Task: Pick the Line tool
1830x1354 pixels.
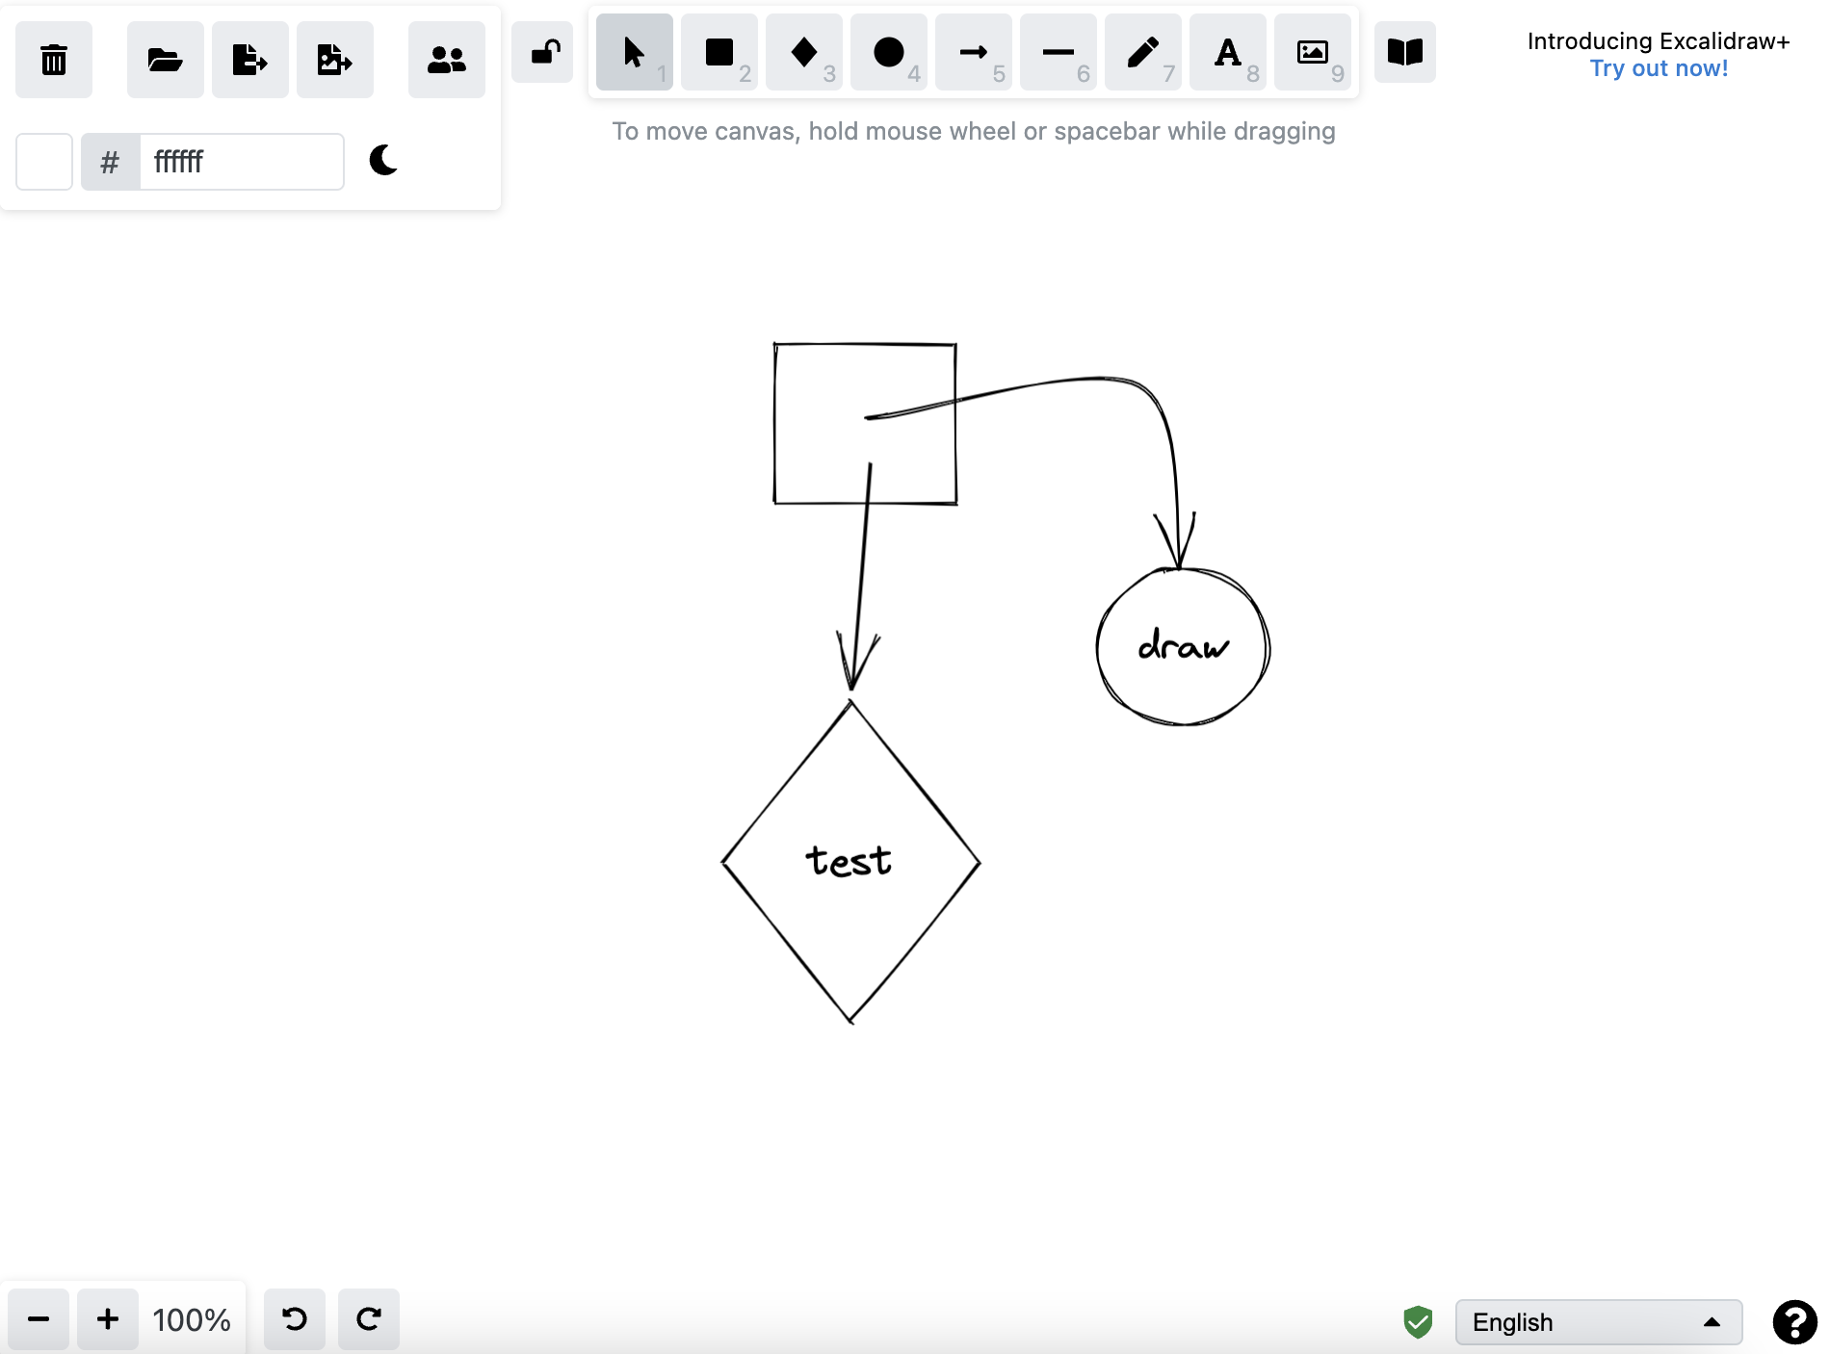Action: tap(1058, 53)
